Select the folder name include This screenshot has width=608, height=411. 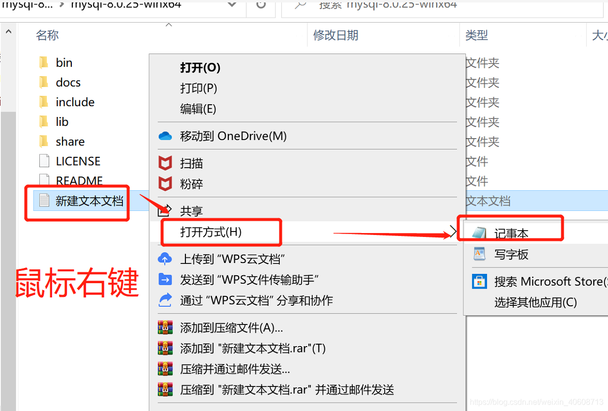pos(75,102)
